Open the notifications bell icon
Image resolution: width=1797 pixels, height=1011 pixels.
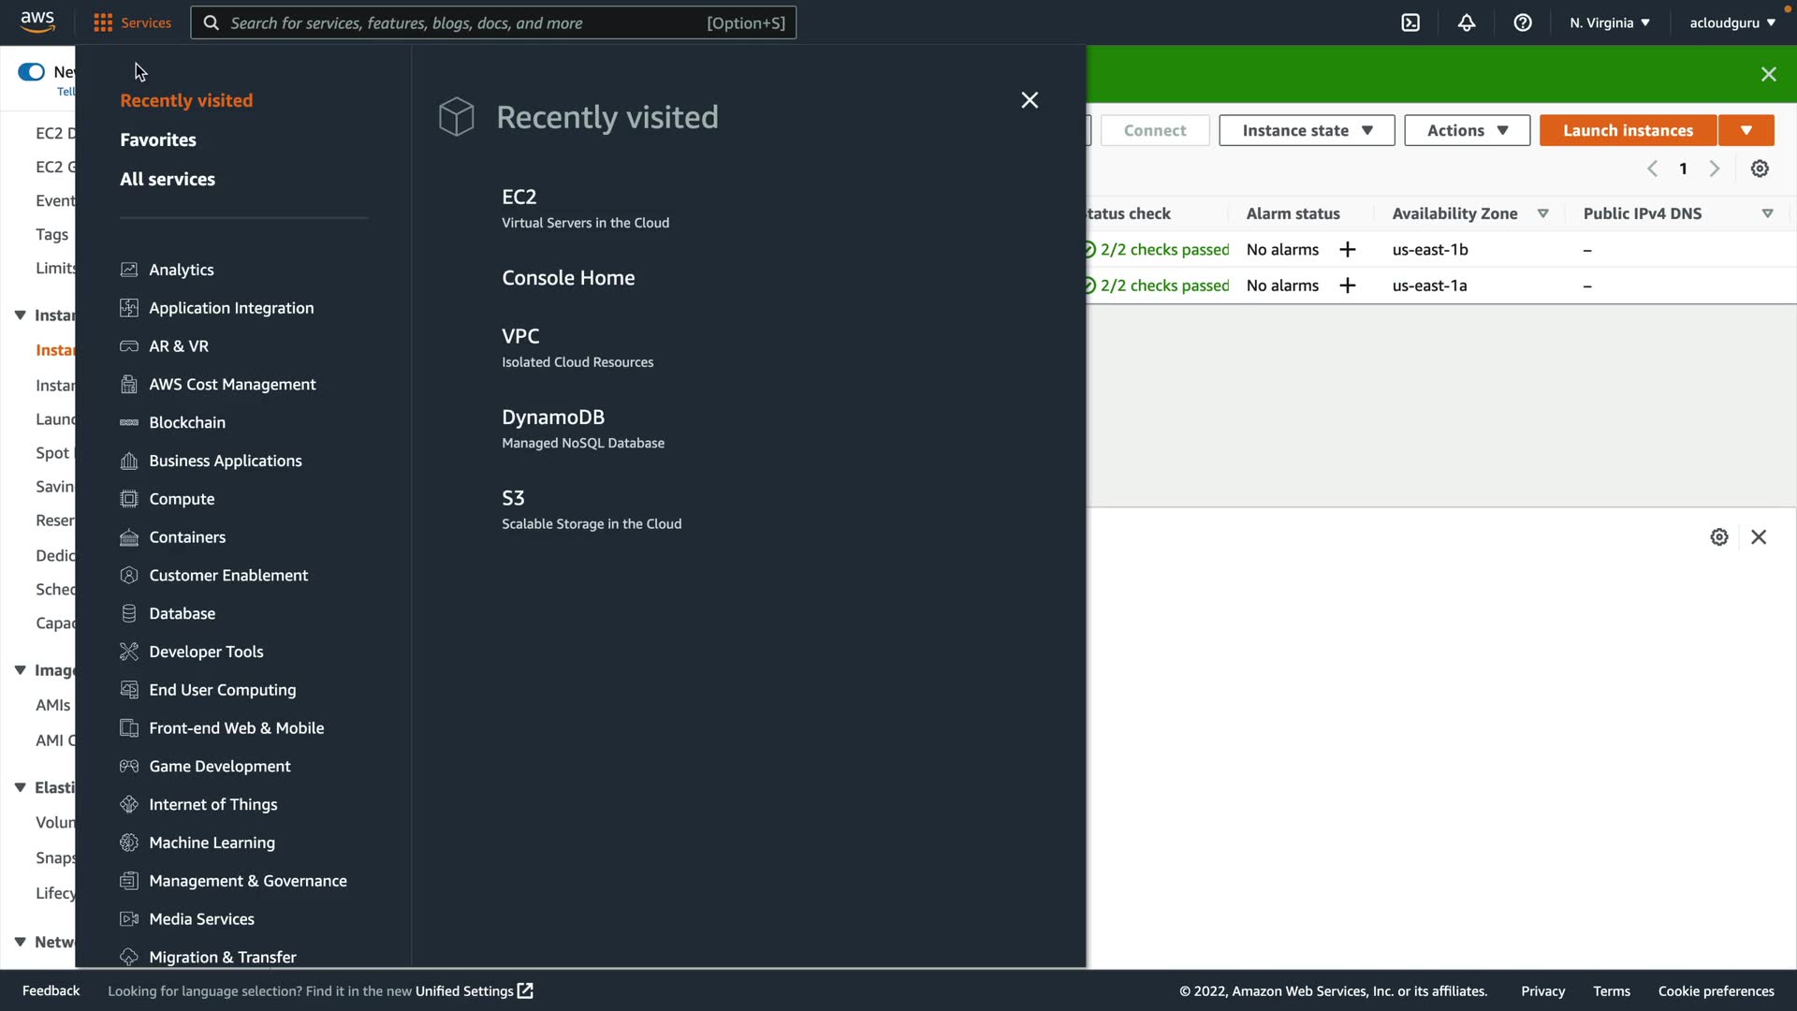click(x=1467, y=22)
